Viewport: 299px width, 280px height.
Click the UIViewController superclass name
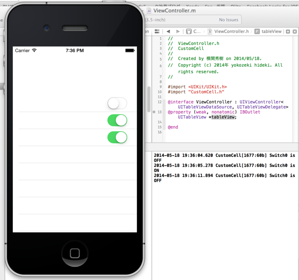pos(260,102)
